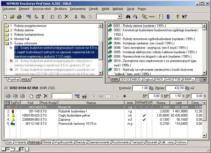
Task: Switch to the Kalk. ceny tab
Action: (167, 142)
